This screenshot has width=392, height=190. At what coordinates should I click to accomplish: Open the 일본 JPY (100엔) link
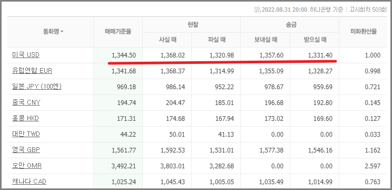coord(37,87)
